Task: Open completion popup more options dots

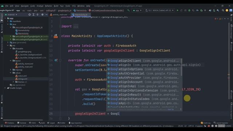Action: tap(181, 109)
